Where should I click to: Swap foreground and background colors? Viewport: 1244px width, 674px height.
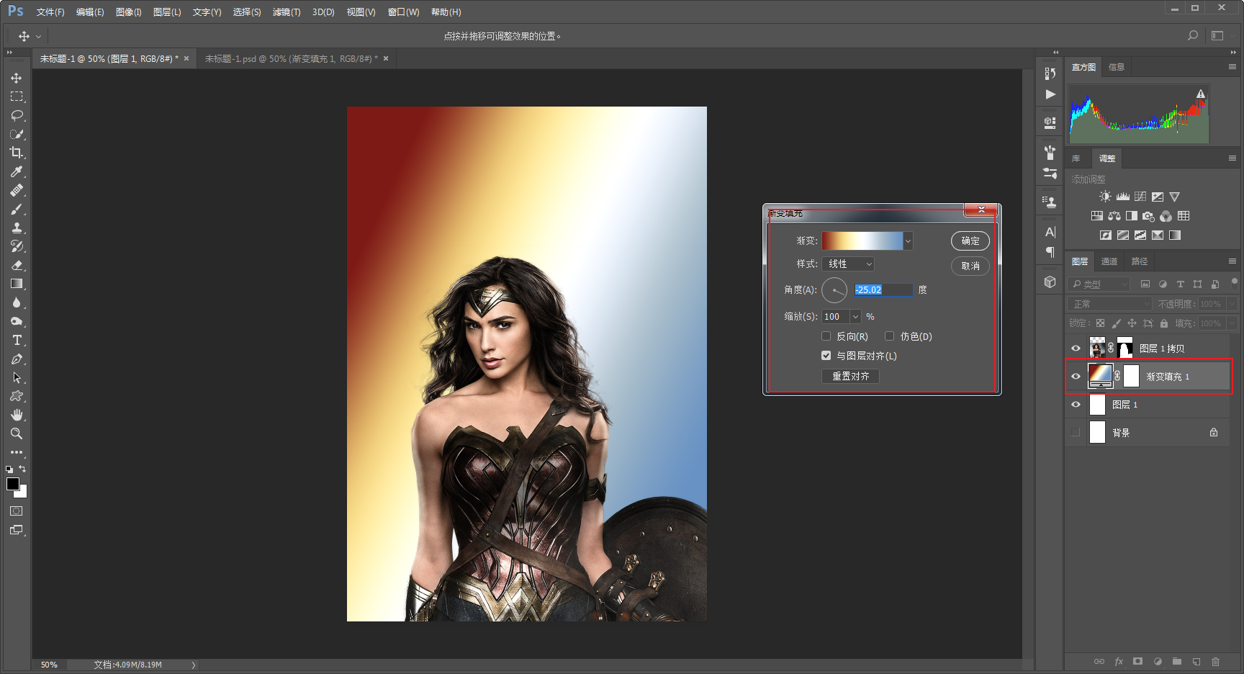click(x=22, y=469)
